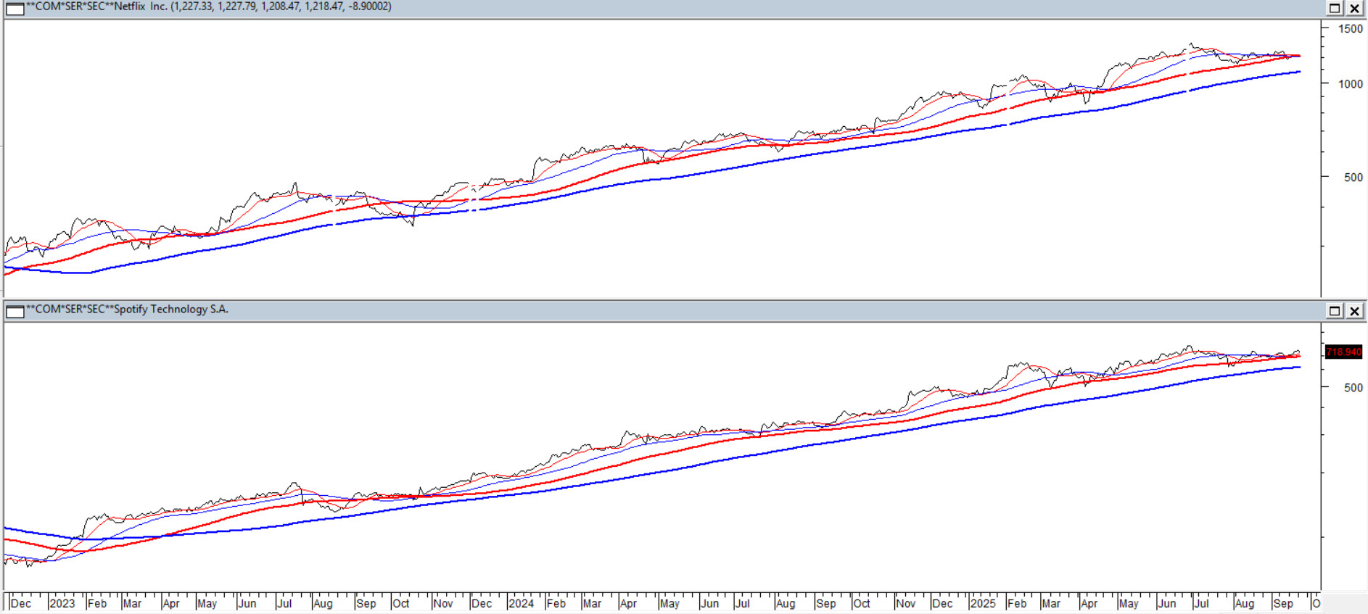
Task: Click the red 718.940 price tag
Action: 1343,352
